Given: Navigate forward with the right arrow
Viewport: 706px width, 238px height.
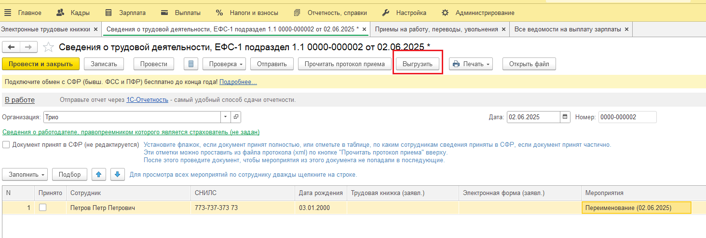Looking at the screenshot, I should tap(28, 47).
